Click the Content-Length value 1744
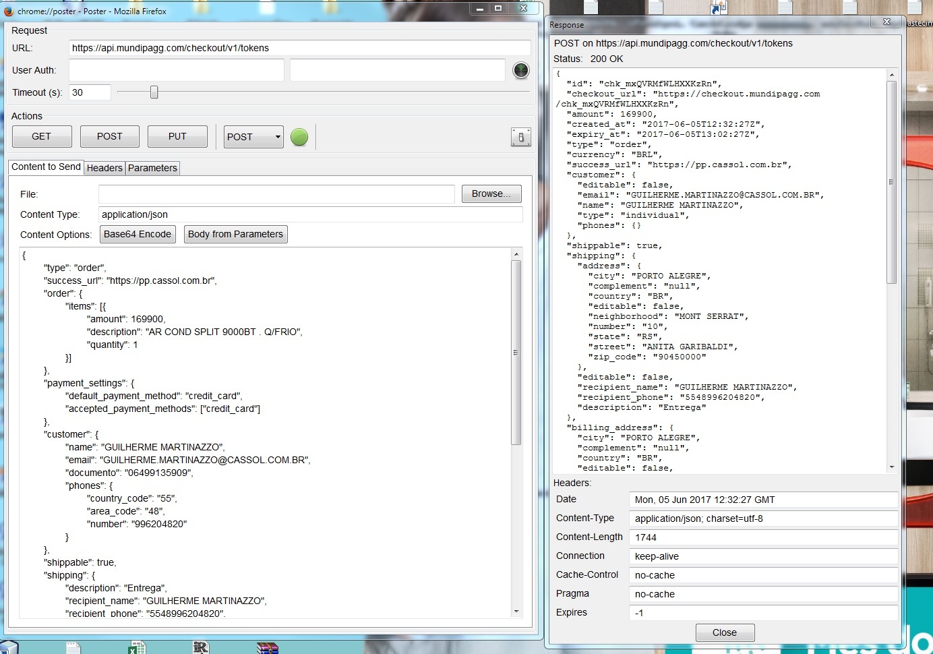The image size is (933, 654). (763, 537)
